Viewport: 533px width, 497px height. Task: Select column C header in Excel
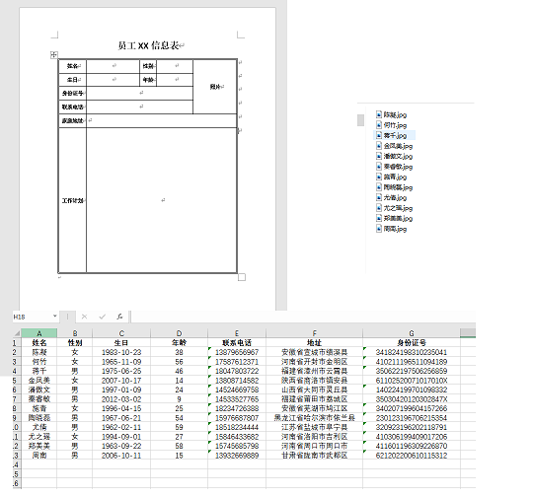(x=121, y=333)
